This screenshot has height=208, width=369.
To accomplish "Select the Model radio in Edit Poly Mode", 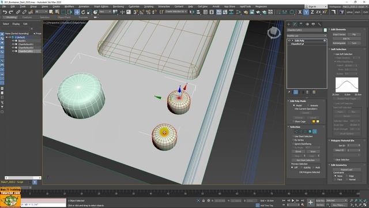I will (x=294, y=105).
